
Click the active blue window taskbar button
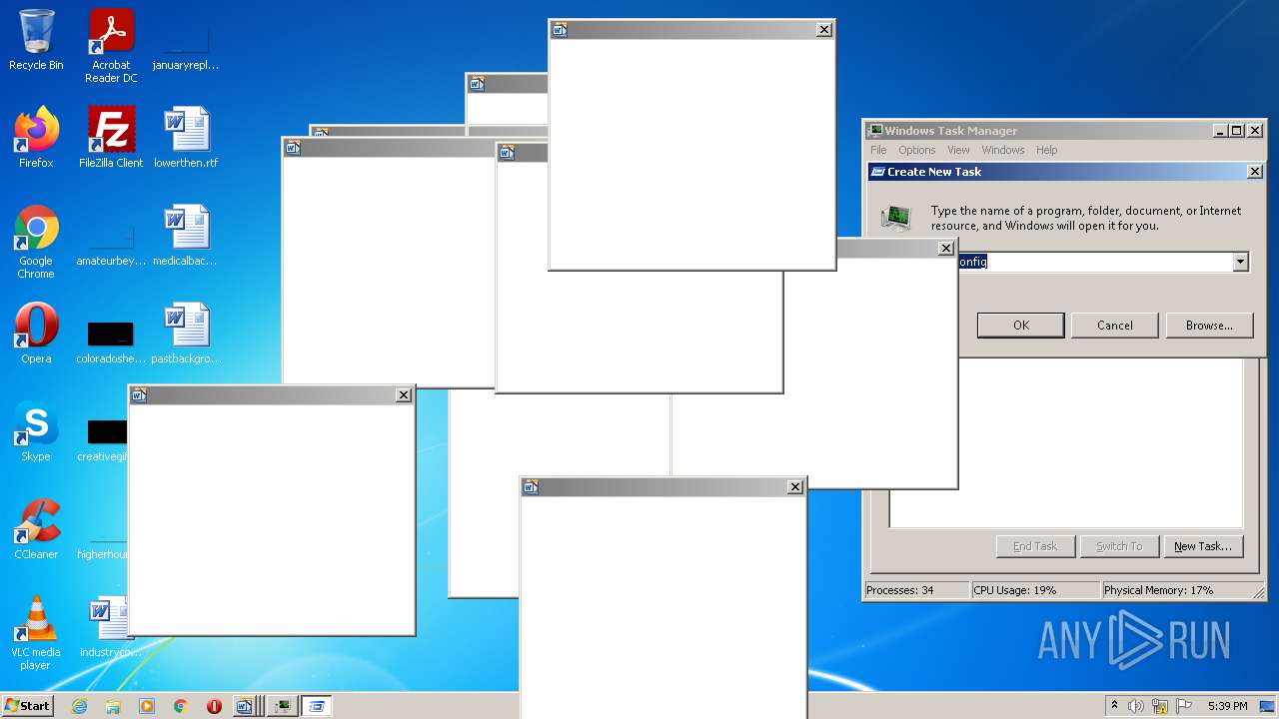[x=317, y=706]
